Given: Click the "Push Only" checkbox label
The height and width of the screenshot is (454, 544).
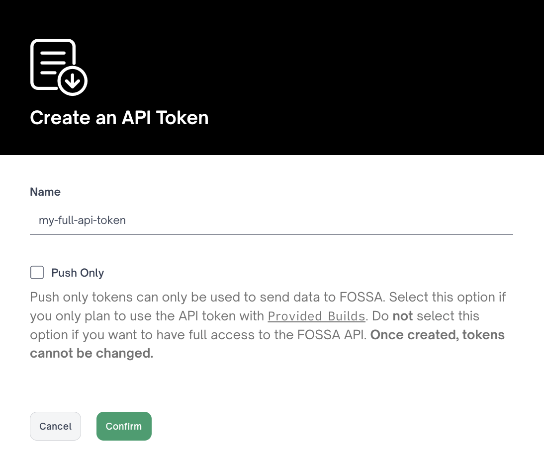Looking at the screenshot, I should (78, 273).
